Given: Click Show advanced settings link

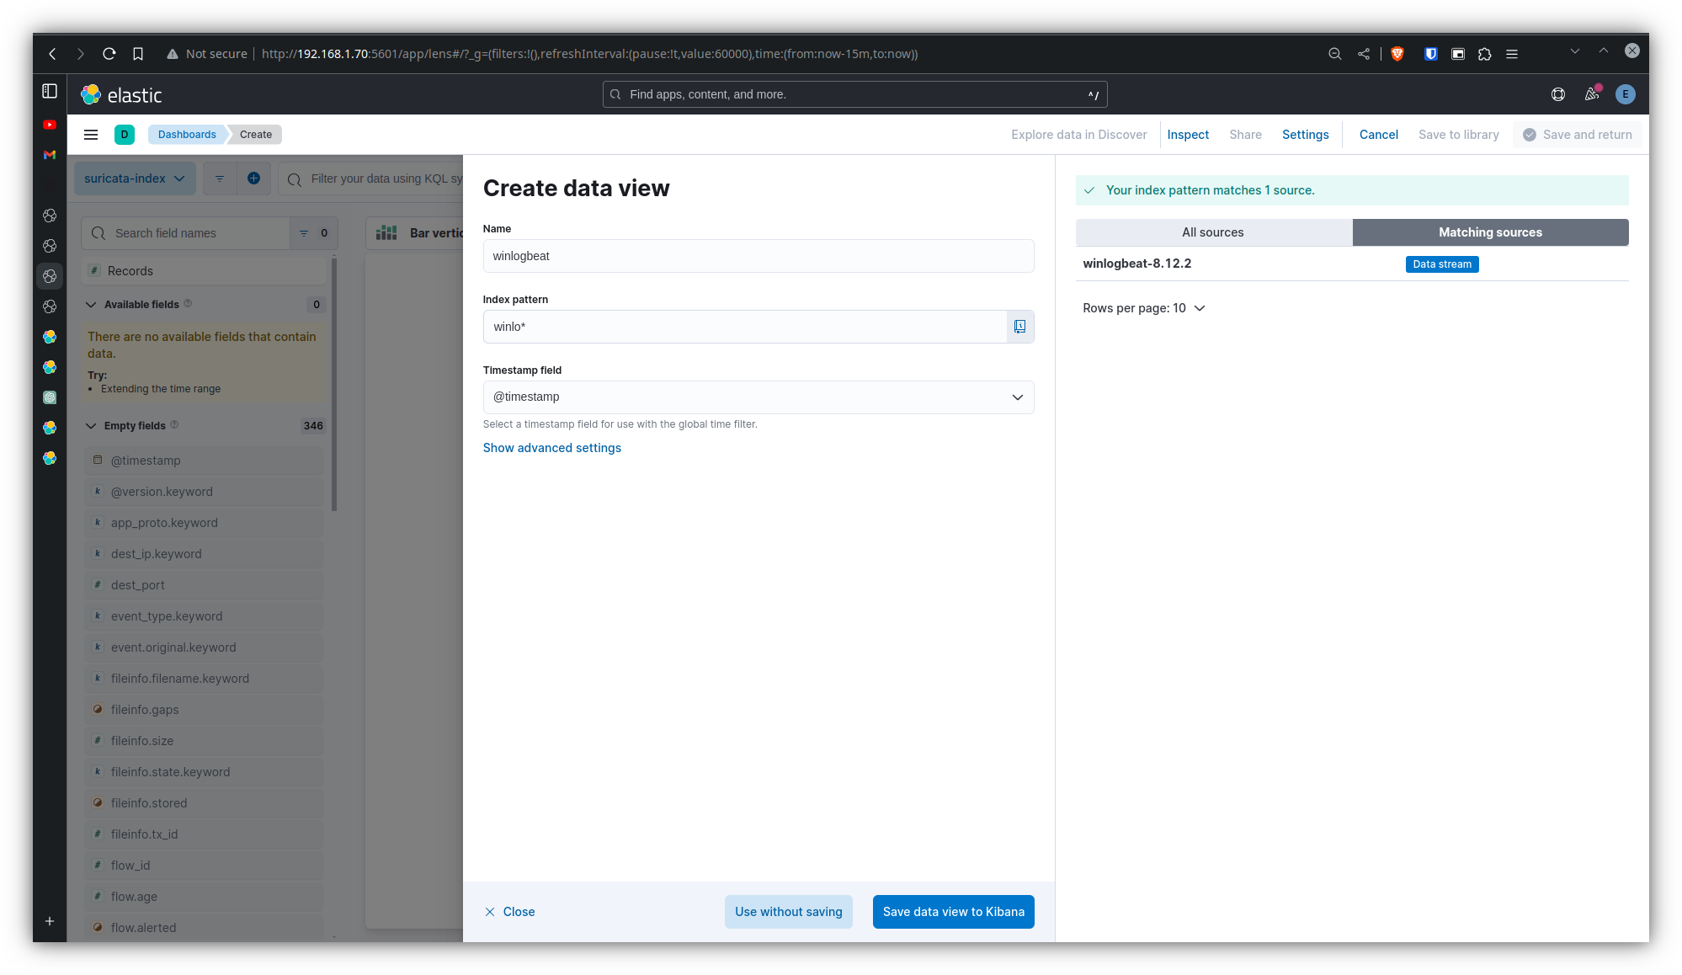Looking at the screenshot, I should (551, 448).
